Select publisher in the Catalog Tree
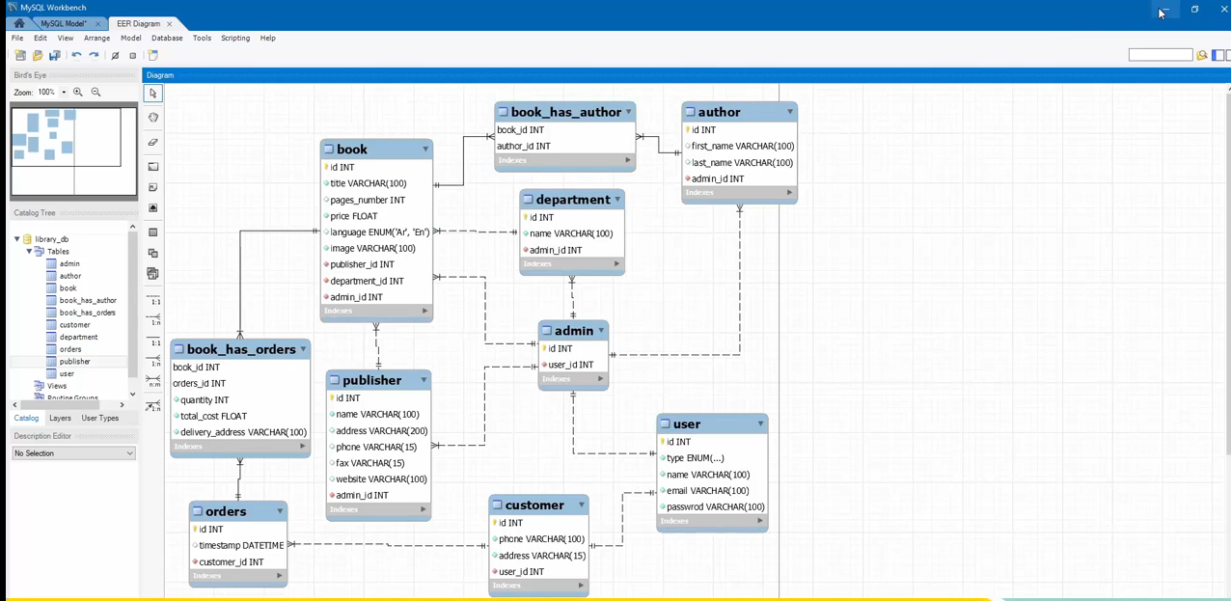The width and height of the screenshot is (1231, 601). tap(74, 362)
